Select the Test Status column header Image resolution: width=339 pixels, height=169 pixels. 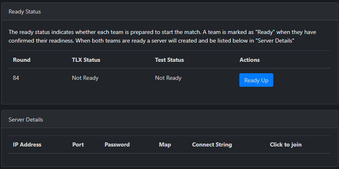point(169,60)
